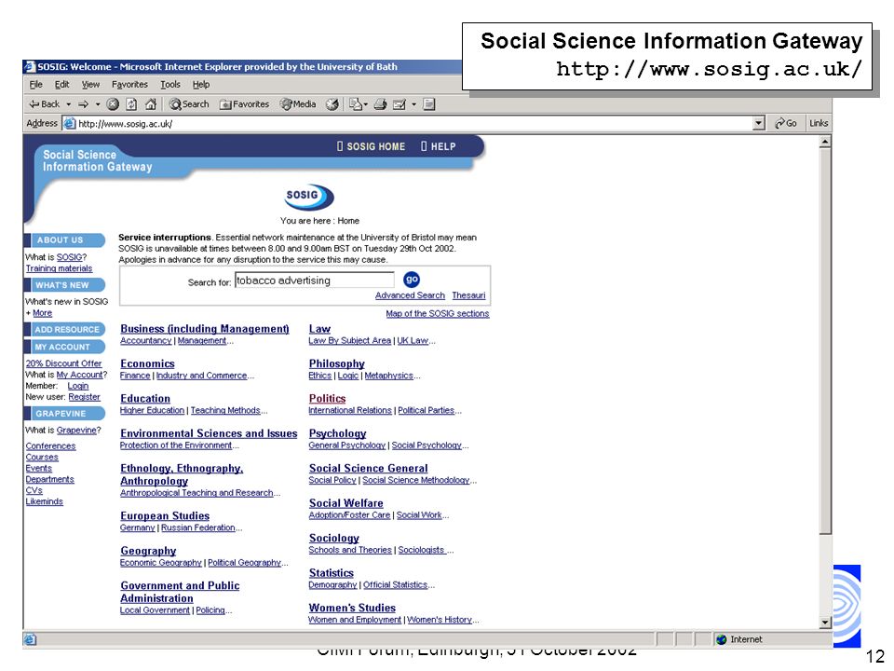This screenshot has height=671, width=894.
Task: Click the blue go search button
Action: click(x=411, y=279)
